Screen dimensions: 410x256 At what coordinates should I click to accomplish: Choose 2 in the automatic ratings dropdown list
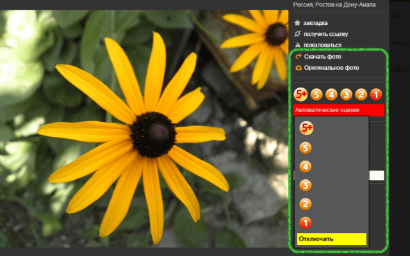306,204
